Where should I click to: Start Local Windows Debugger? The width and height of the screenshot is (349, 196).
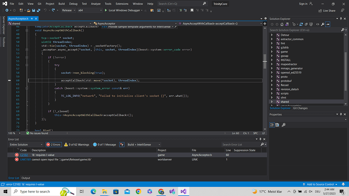coord(123,10)
